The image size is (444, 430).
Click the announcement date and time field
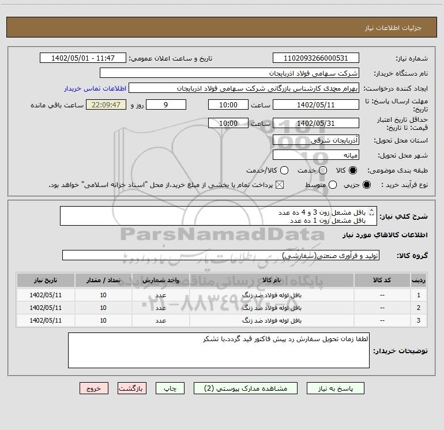[83, 58]
